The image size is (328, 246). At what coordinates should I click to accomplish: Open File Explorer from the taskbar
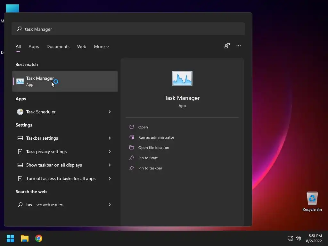click(24, 238)
